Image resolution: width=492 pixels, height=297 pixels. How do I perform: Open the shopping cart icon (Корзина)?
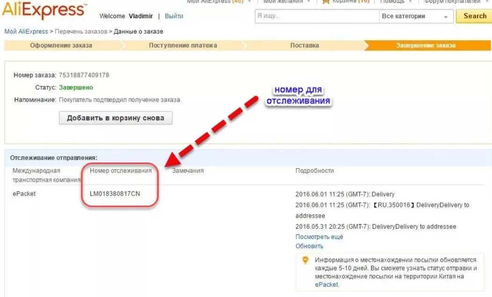coord(326,1)
